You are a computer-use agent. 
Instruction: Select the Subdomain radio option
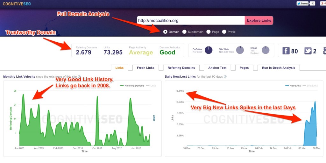click(184, 32)
